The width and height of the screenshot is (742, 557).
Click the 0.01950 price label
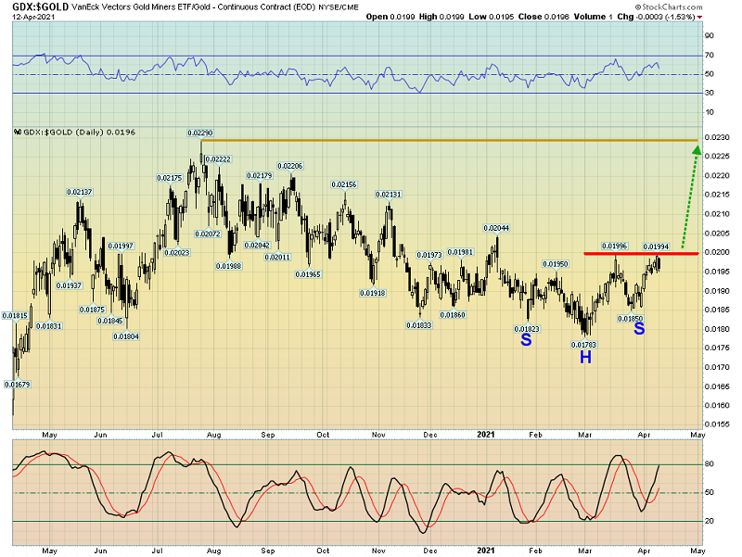tap(556, 264)
